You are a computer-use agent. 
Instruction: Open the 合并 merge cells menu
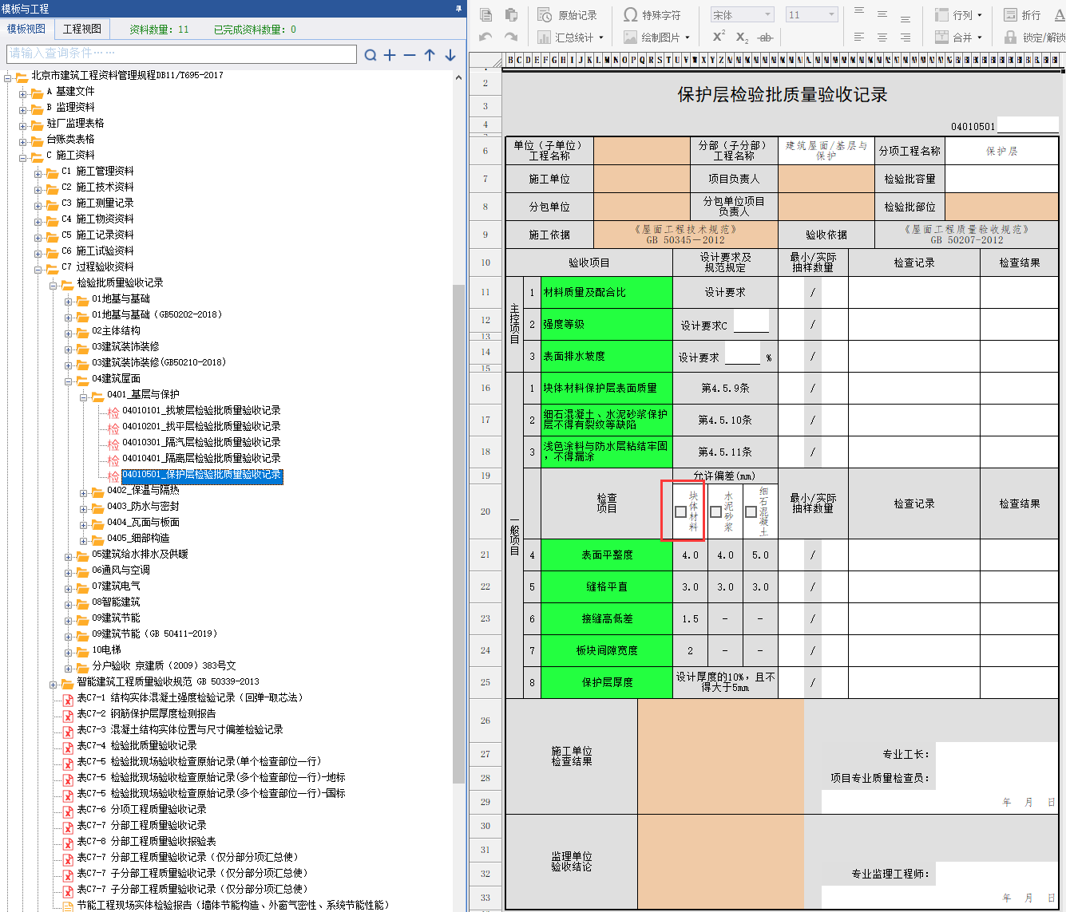(958, 38)
